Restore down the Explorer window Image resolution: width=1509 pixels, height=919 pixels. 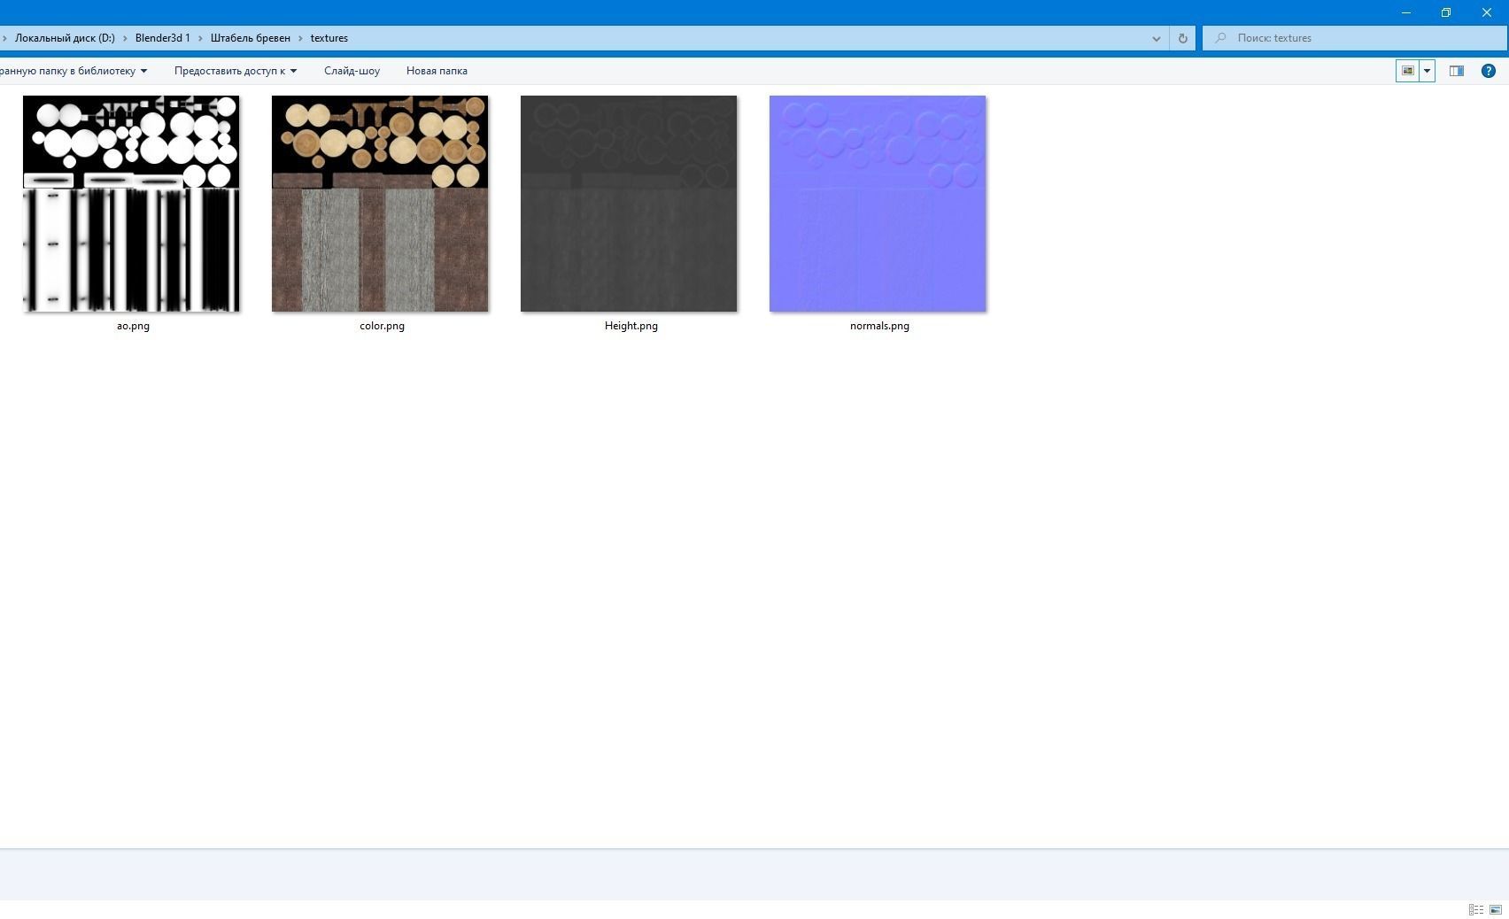coord(1446,12)
